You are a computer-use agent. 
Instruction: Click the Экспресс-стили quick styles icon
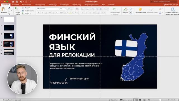point(152,9)
